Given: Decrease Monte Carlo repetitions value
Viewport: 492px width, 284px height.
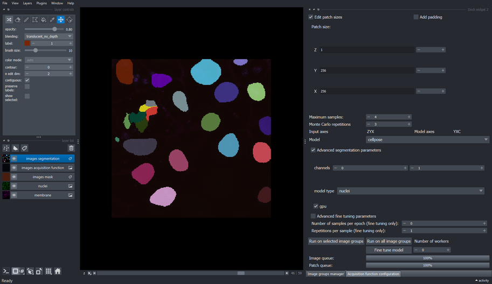Looking at the screenshot, I should click(x=369, y=124).
